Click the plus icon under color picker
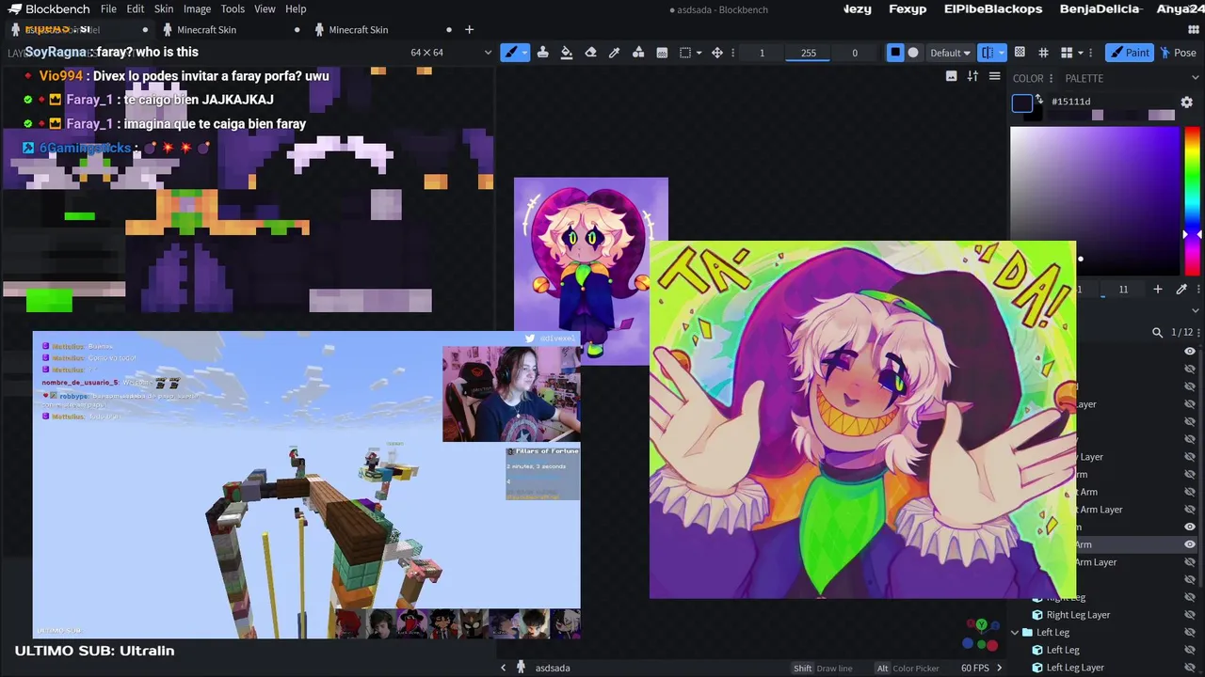This screenshot has width=1205, height=677. [x=1158, y=290]
